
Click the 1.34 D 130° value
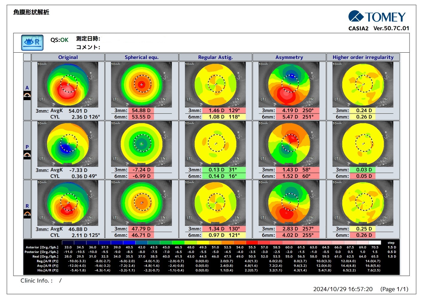[224, 229]
